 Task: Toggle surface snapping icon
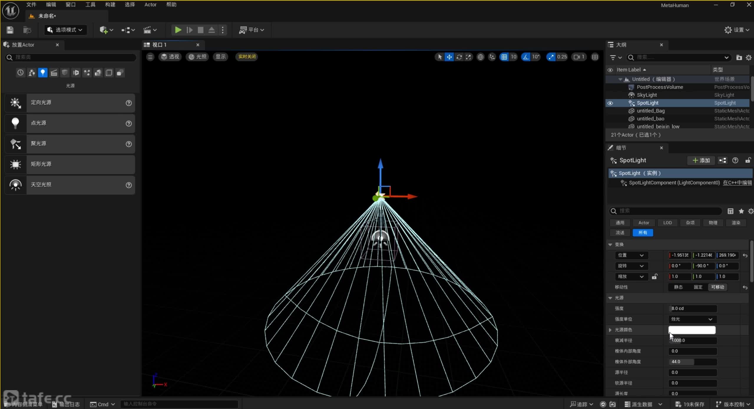pyautogui.click(x=492, y=57)
